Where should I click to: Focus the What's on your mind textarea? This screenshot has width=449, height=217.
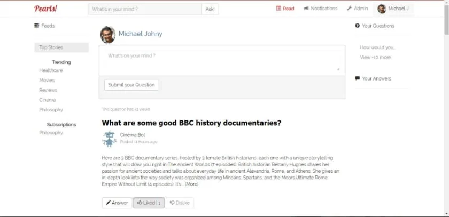pos(222,61)
